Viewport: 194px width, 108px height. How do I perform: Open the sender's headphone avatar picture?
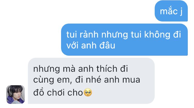(x=16, y=94)
